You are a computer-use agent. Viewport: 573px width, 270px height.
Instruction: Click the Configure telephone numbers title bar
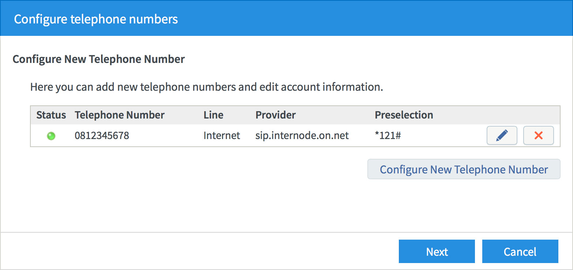click(96, 19)
